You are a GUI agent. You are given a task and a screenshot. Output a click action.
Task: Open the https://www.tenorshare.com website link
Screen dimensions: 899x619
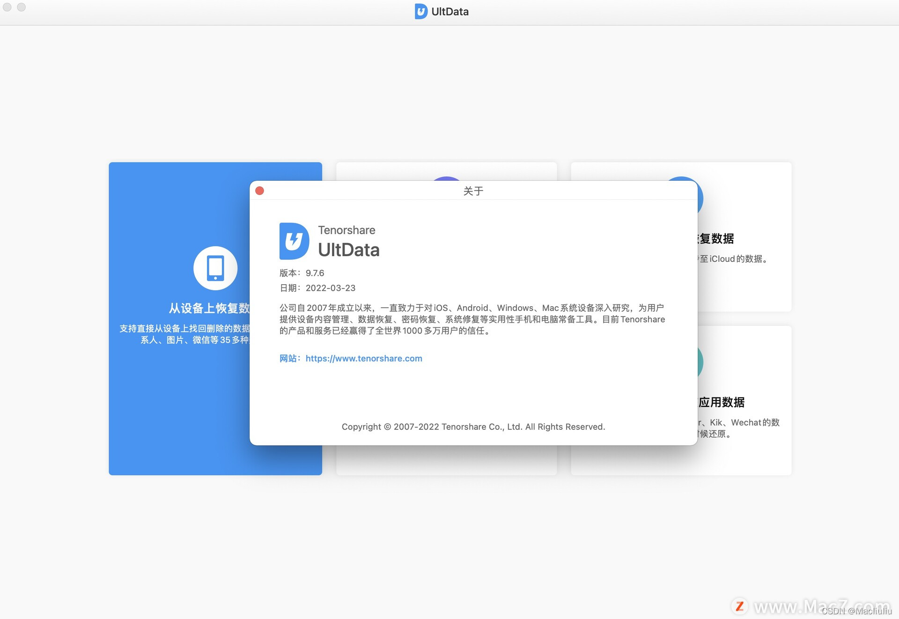coord(364,358)
